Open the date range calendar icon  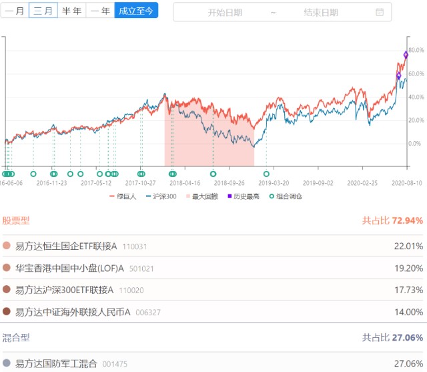pyautogui.click(x=380, y=12)
